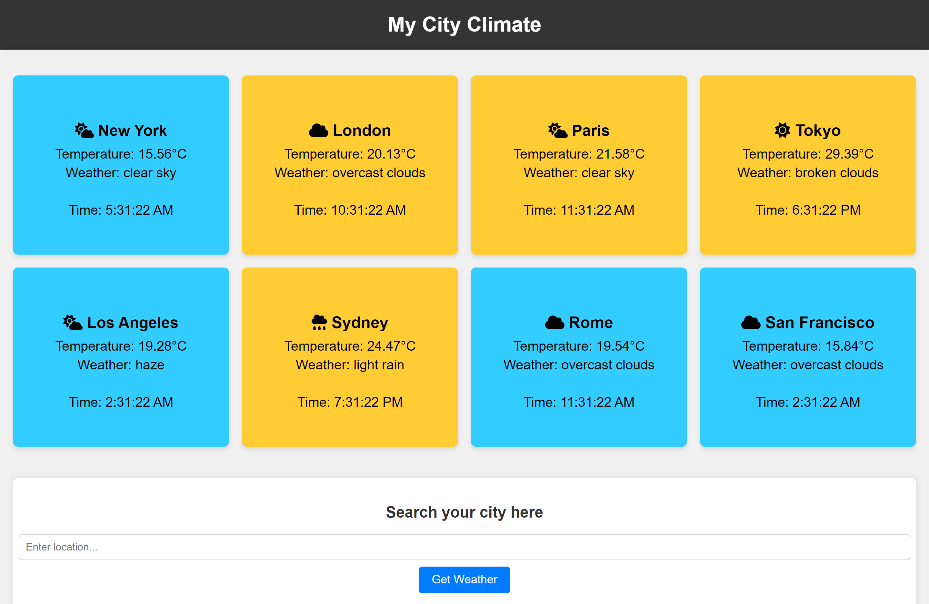Click Los Angeles haze weather text
Image resolution: width=929 pixels, height=604 pixels.
[121, 365]
